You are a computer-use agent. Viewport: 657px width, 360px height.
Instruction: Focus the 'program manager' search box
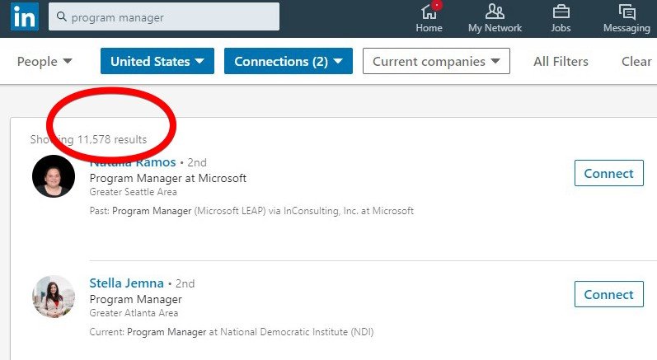point(164,16)
